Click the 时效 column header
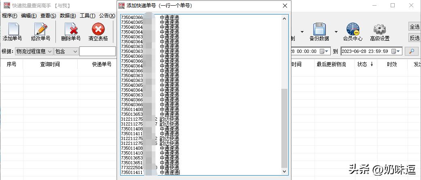This screenshot has width=421, height=180. (x=392, y=64)
